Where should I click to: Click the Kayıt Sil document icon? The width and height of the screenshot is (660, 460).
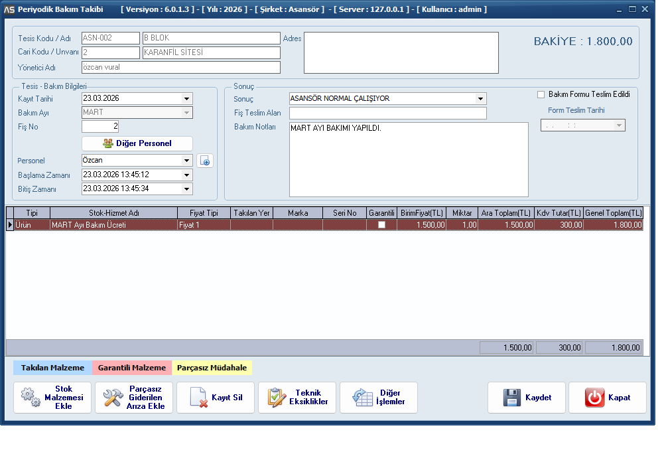[x=198, y=397]
